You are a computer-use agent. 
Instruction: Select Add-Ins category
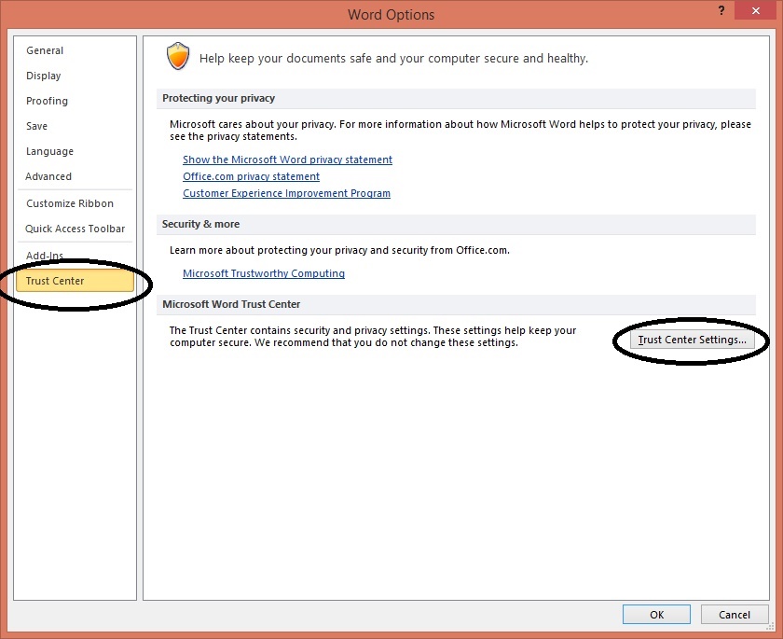tap(45, 256)
